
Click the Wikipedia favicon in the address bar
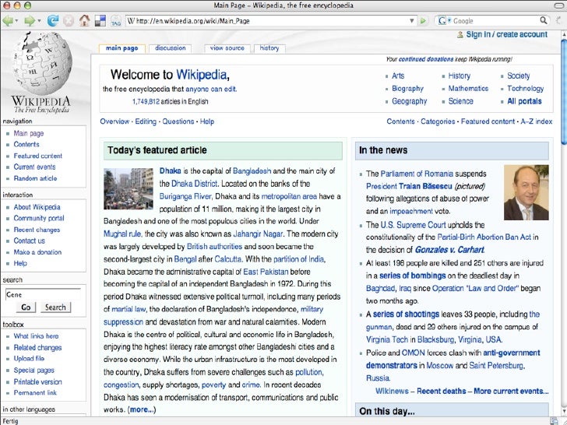[x=131, y=20]
